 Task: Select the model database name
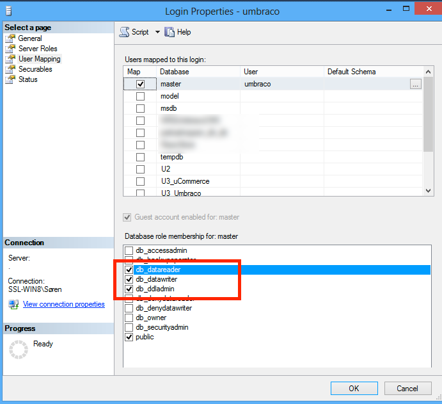(x=170, y=96)
